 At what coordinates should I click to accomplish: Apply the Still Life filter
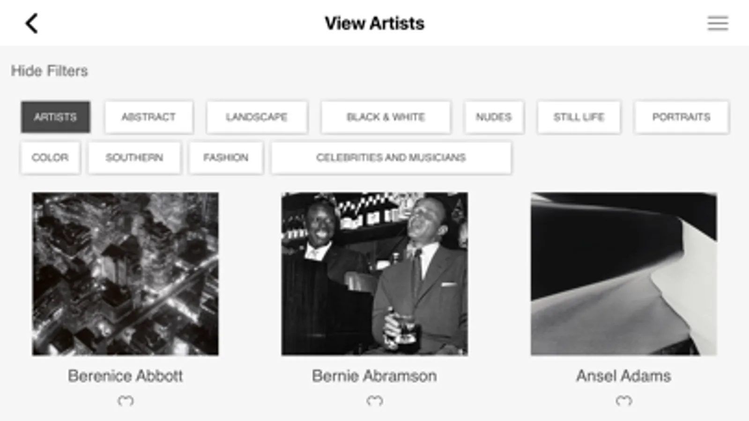click(x=578, y=117)
